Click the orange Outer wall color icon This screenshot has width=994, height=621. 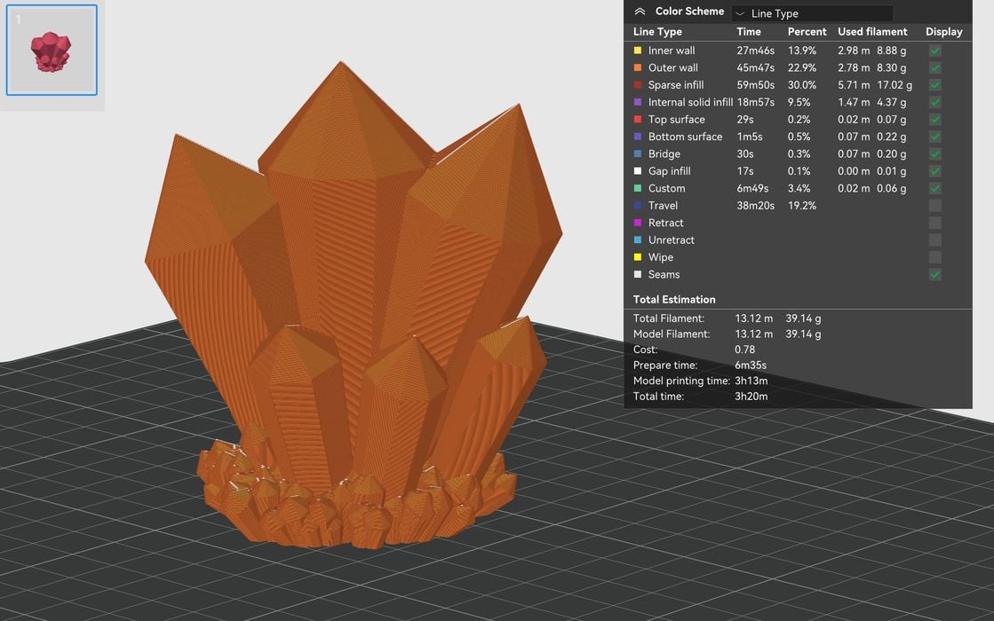click(x=638, y=67)
